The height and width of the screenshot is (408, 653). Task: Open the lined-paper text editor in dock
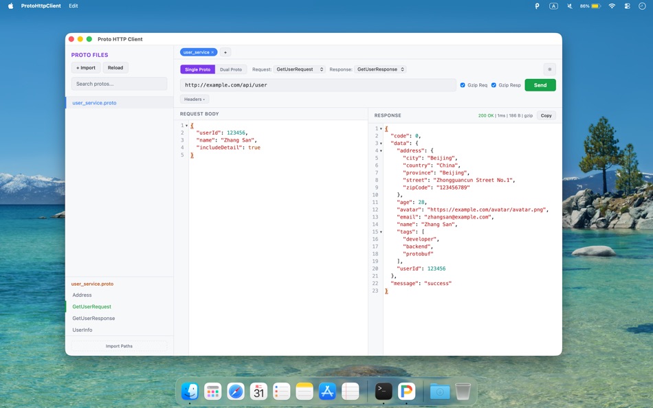[351, 392]
